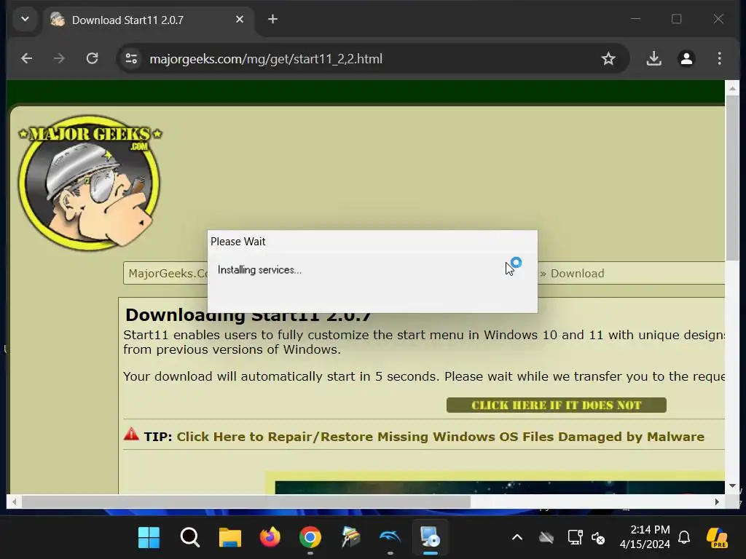Open a new browser tab
Viewport: 746px width, 559px height.
pos(272,20)
